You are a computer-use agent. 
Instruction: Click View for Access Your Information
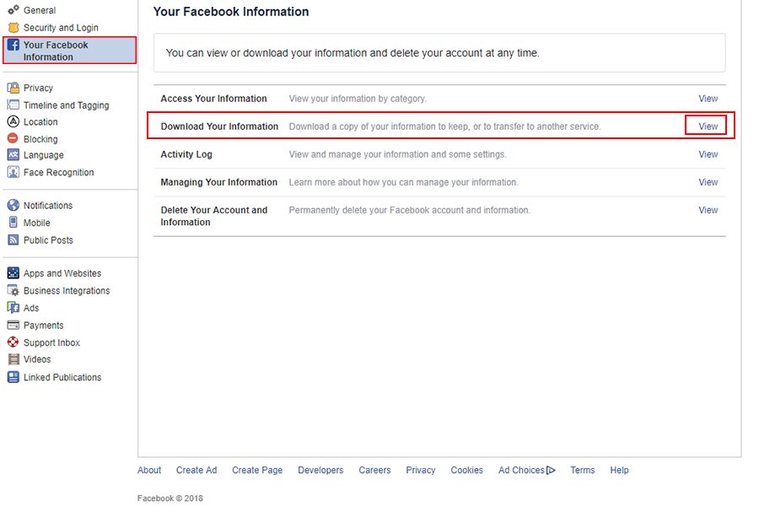(708, 99)
